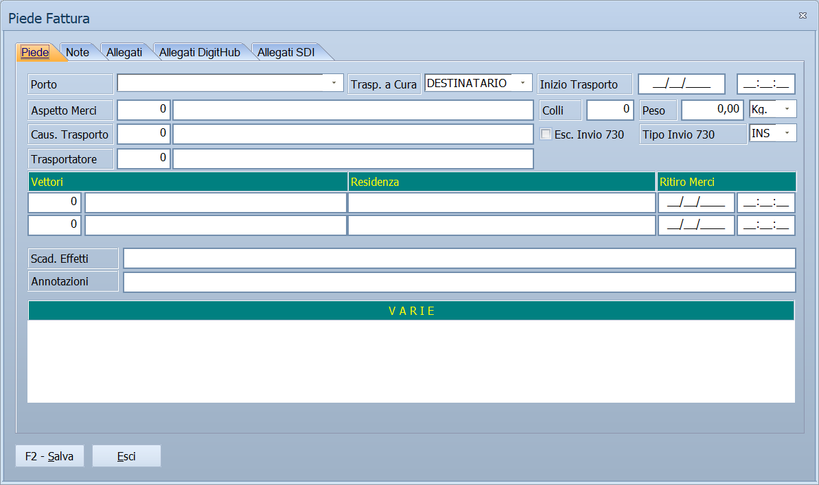Click the VARIE section header
The width and height of the screenshot is (819, 485).
coord(411,311)
